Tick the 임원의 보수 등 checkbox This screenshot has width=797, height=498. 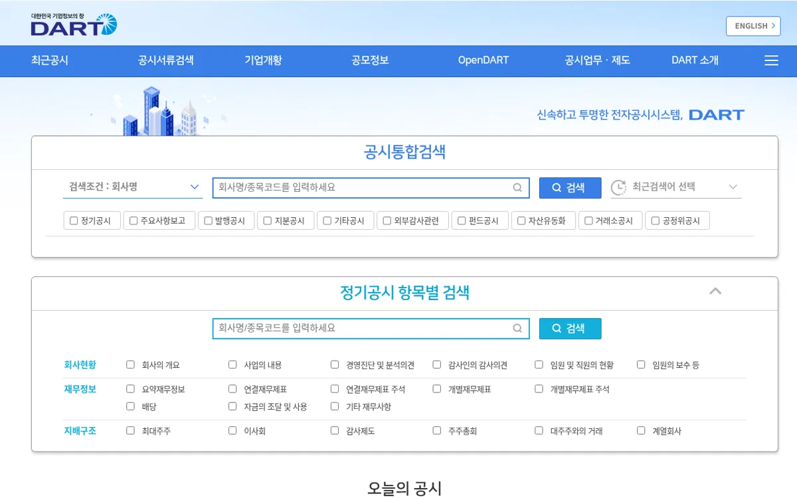[641, 365]
